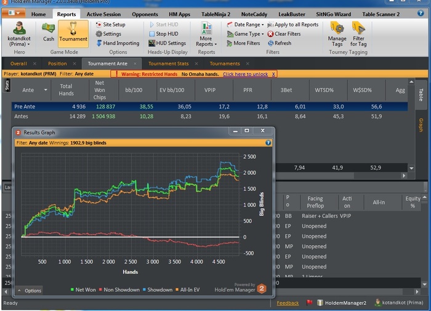Click Filter for Tag

pyautogui.click(x=358, y=34)
